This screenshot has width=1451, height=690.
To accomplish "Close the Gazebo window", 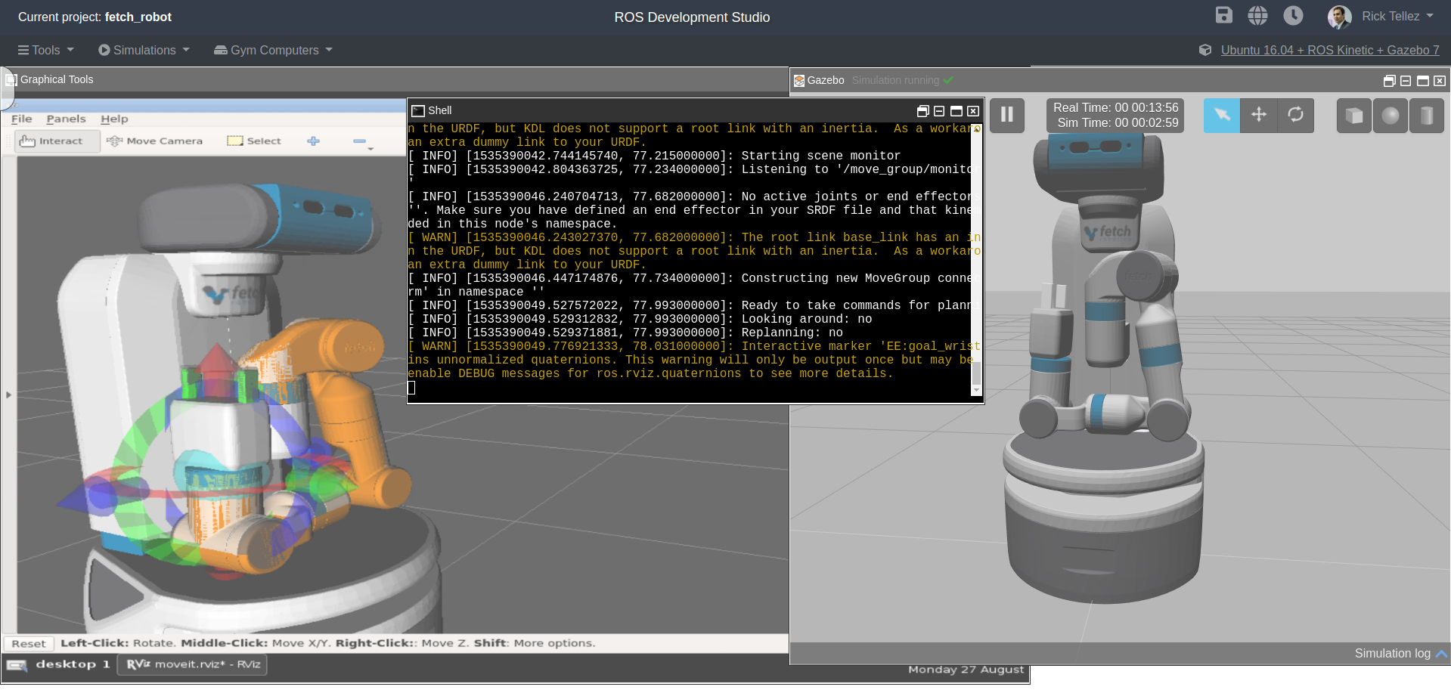I will 1440,81.
